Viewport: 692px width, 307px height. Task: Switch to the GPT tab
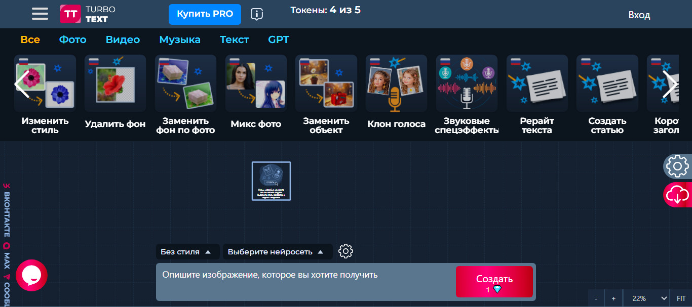coord(279,39)
